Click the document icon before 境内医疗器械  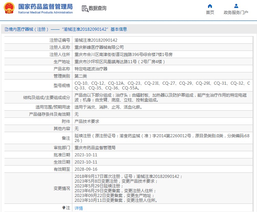click(x=6, y=29)
